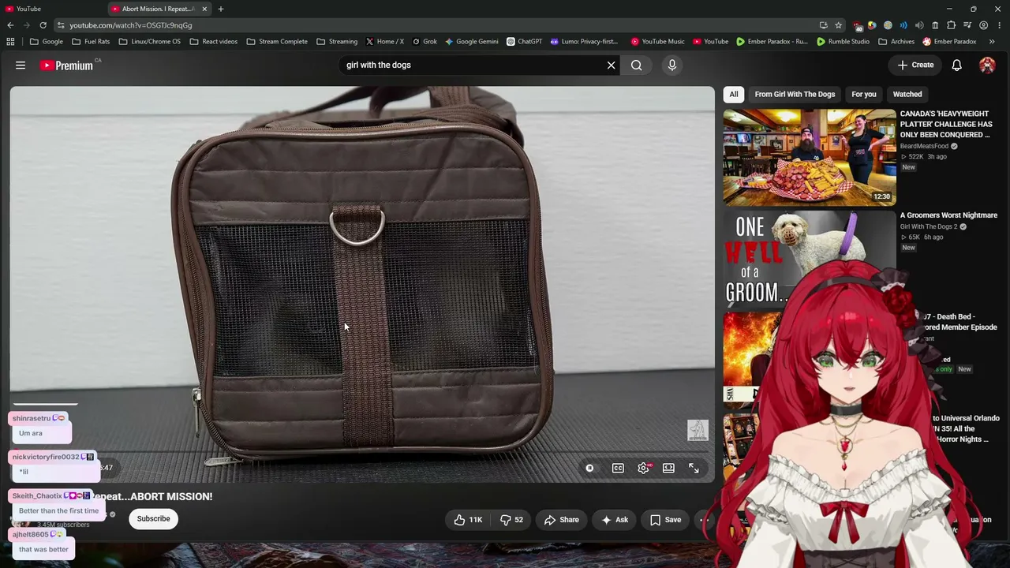View site information for youtube.com
The image size is (1010, 568).
(61, 25)
